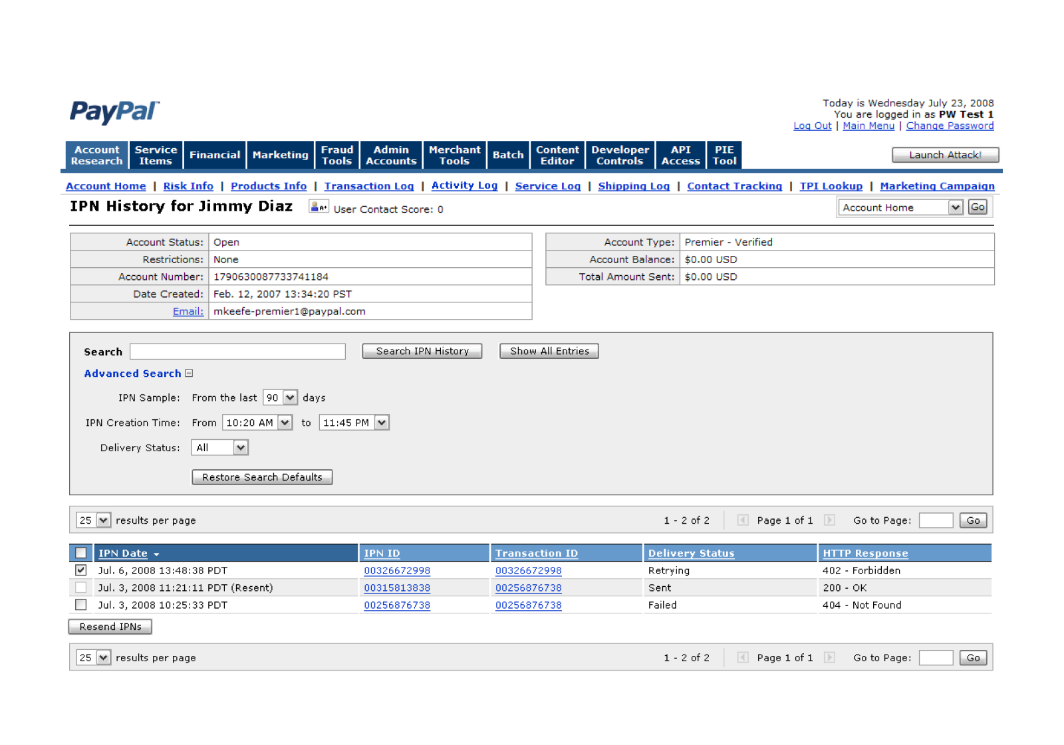This screenshot has height=745, width=1064.
Task: Click the Search text field
Action: (237, 352)
